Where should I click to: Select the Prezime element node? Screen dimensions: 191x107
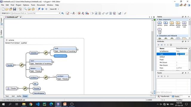(37, 89)
